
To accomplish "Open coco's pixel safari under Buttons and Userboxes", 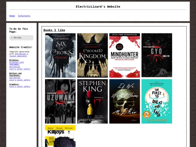I will point(20,80).
